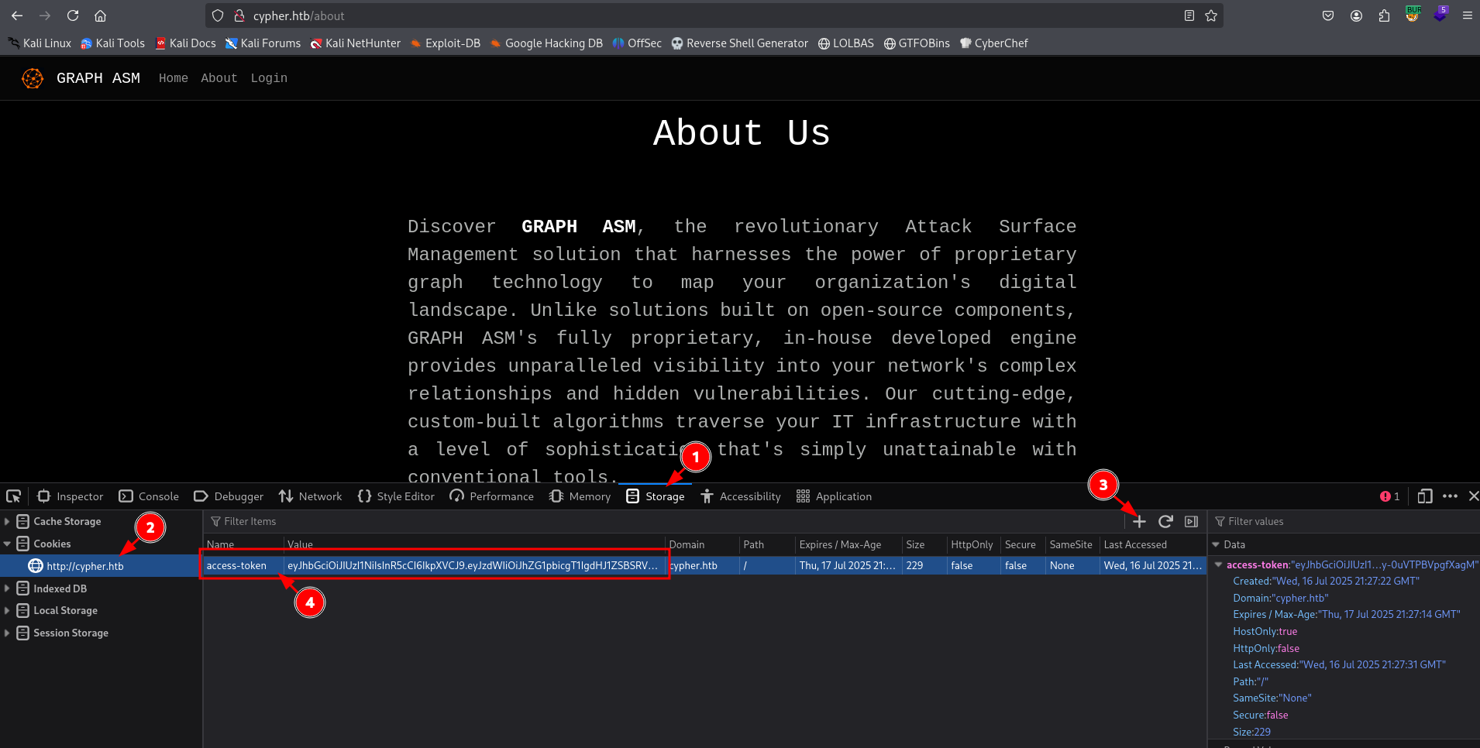1480x748 pixels.
Task: Click the add new cookie plus icon
Action: pos(1139,522)
